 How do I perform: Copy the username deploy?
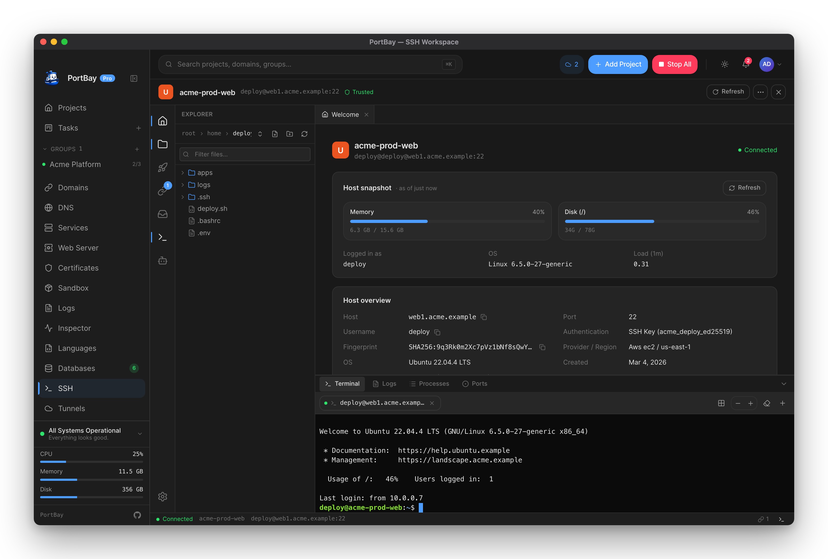(437, 332)
